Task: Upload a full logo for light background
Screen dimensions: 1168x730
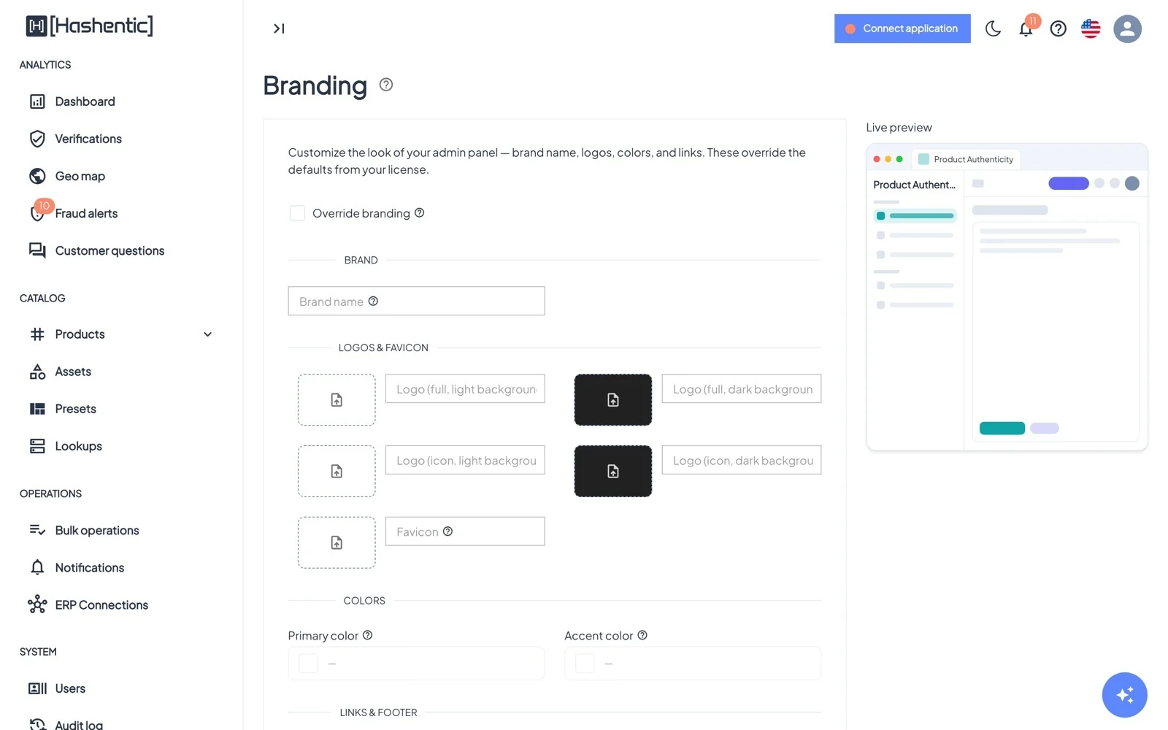Action: tap(337, 400)
